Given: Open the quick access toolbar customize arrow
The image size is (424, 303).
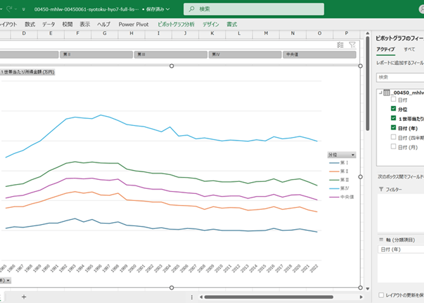Looking at the screenshot, I should click(x=23, y=9).
